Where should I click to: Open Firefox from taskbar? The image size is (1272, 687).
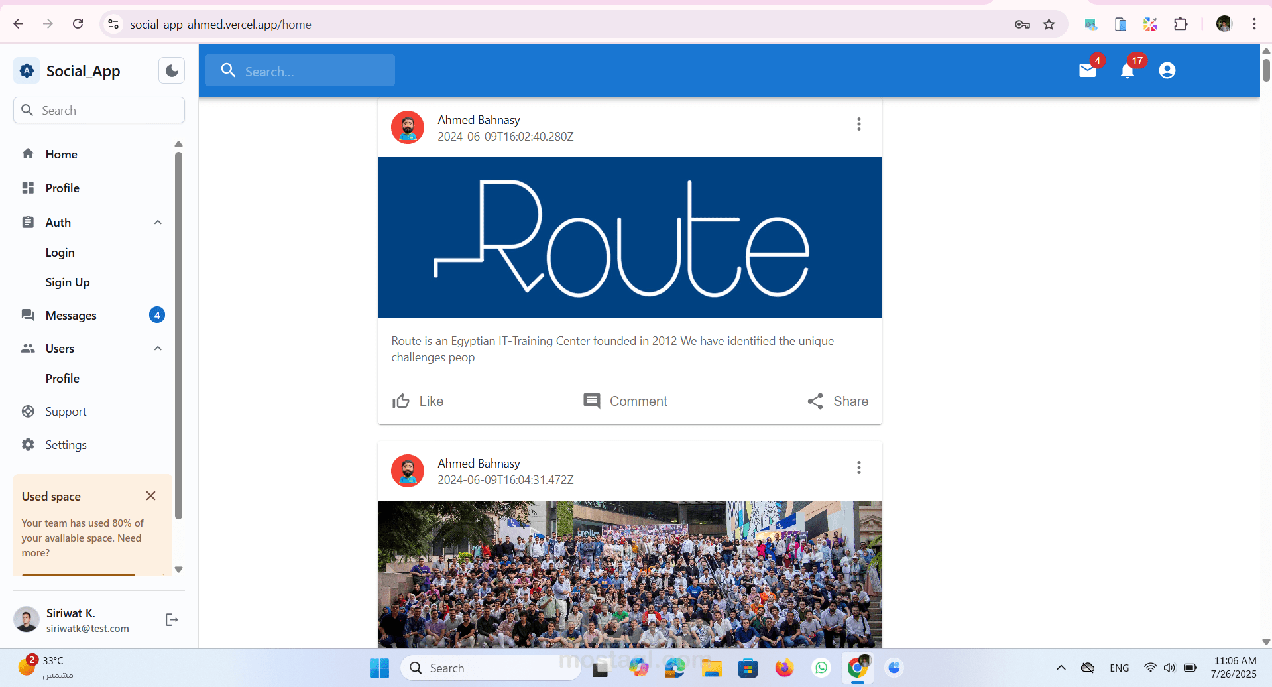pyautogui.click(x=784, y=668)
